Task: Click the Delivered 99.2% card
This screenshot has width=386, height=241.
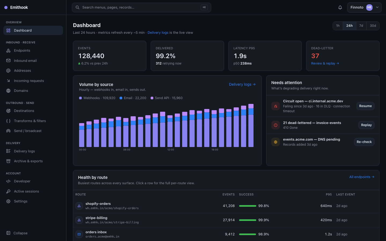Action: click(x=187, y=56)
